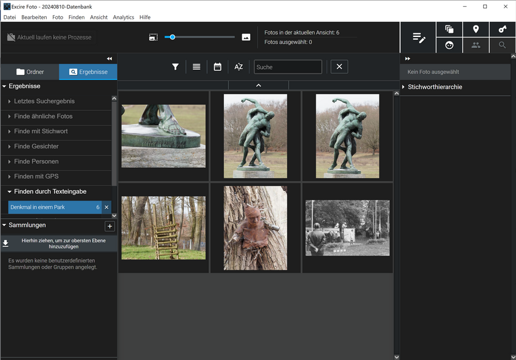This screenshot has width=516, height=360.
Task: Click the calendar date icon
Action: click(x=217, y=67)
